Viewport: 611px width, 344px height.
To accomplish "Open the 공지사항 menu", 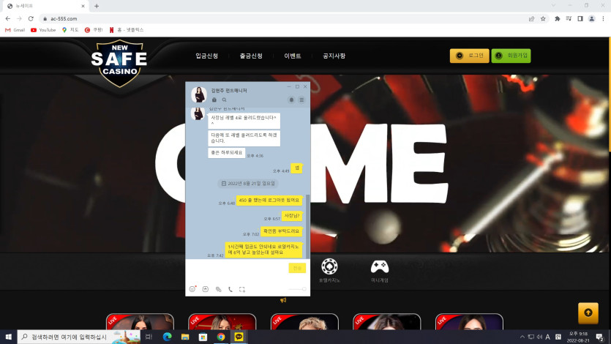I will pyautogui.click(x=334, y=56).
